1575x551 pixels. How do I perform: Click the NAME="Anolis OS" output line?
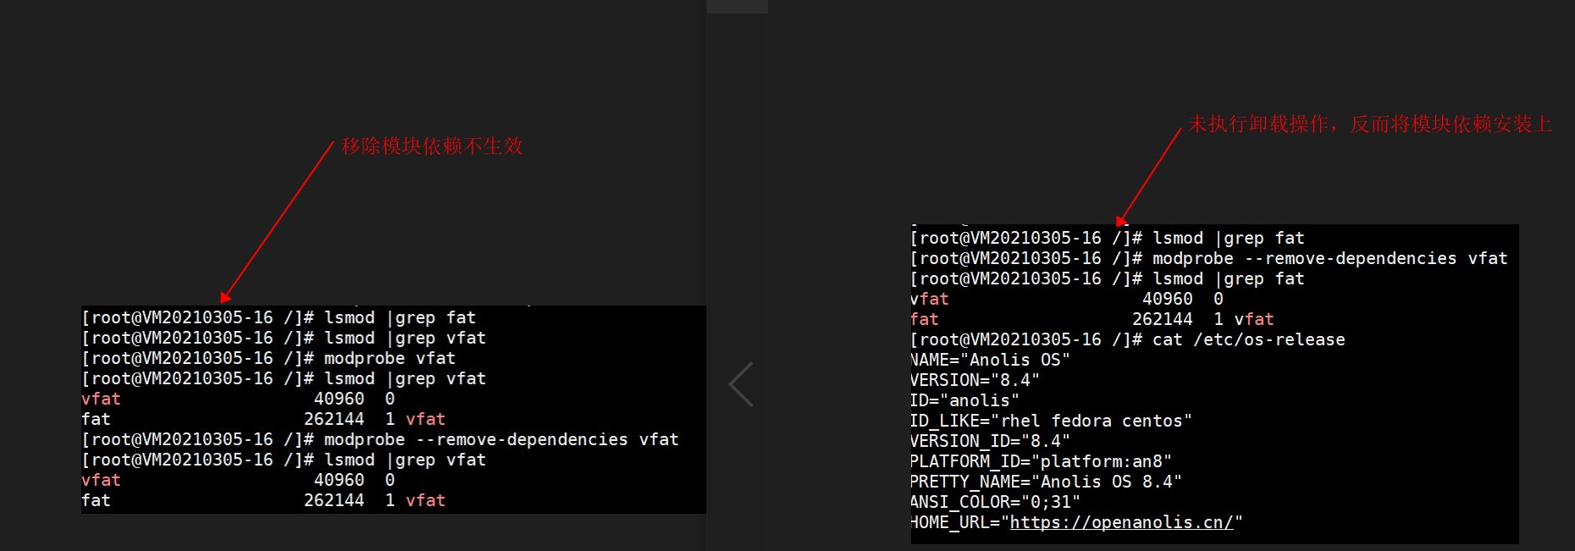point(990,360)
